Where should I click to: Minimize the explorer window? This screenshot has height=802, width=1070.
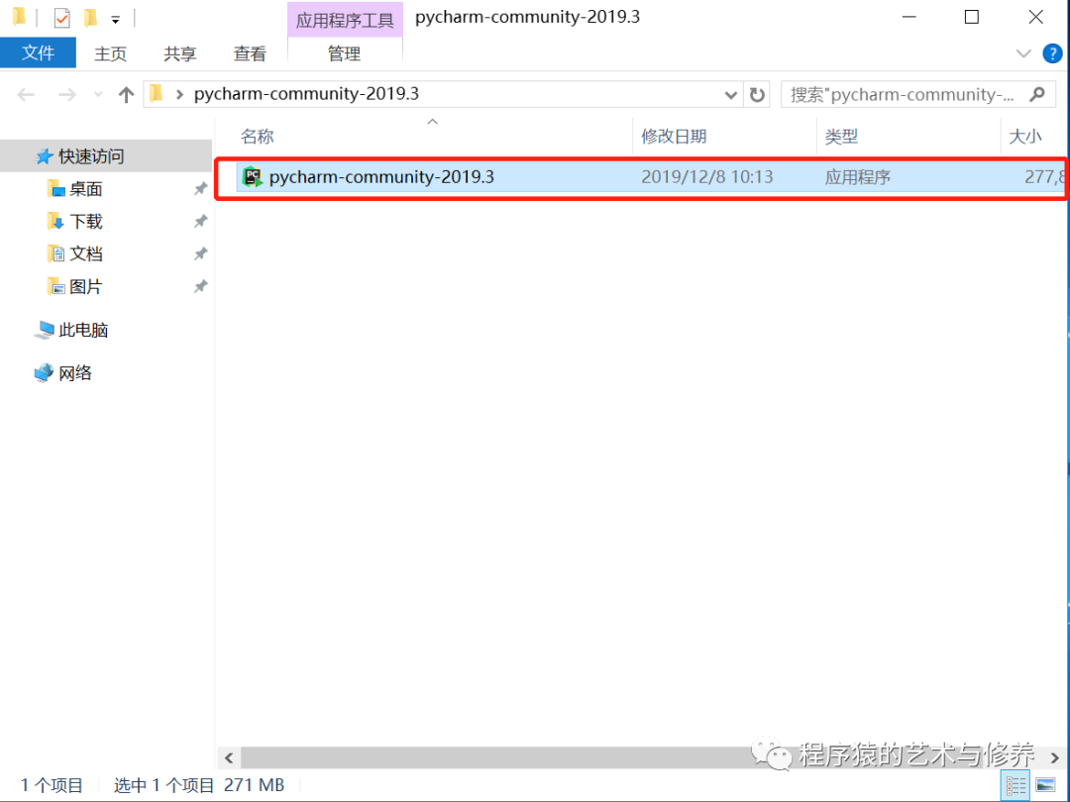click(909, 17)
